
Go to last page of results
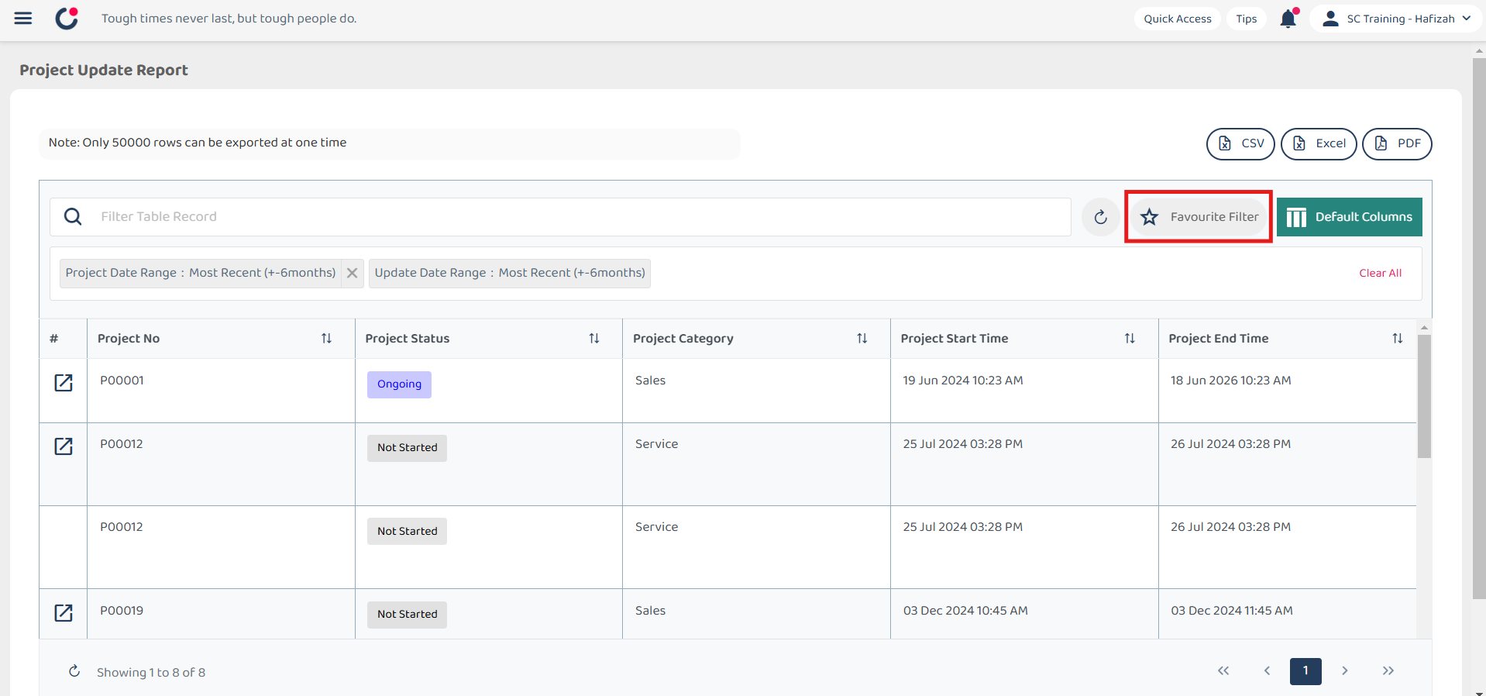[x=1388, y=671]
